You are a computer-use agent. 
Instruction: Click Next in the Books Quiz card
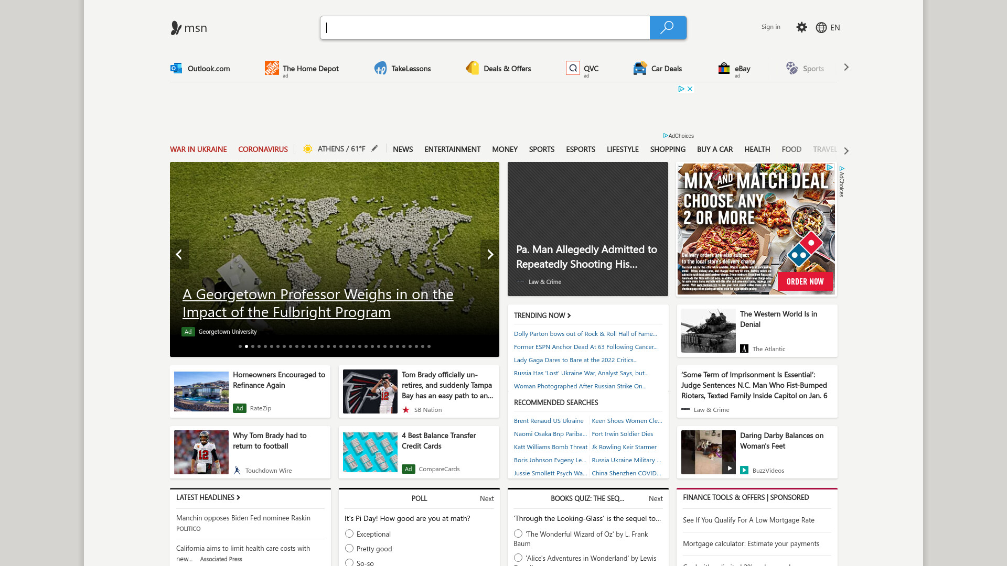tap(656, 498)
